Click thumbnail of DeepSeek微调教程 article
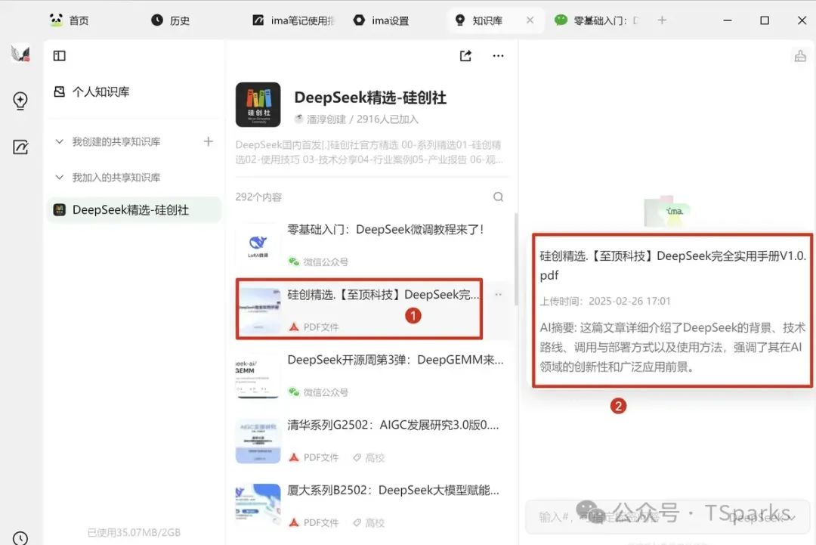This screenshot has height=545, width=816. 258,245
